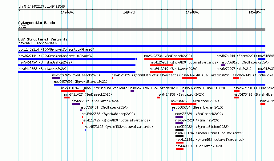This screenshot has width=274, height=161.
Task: Click nsv6411027 (Sedlazeck2020) label
Action: (x=88, y=94)
